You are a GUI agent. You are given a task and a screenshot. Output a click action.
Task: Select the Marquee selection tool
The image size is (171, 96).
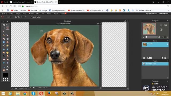[4, 28]
